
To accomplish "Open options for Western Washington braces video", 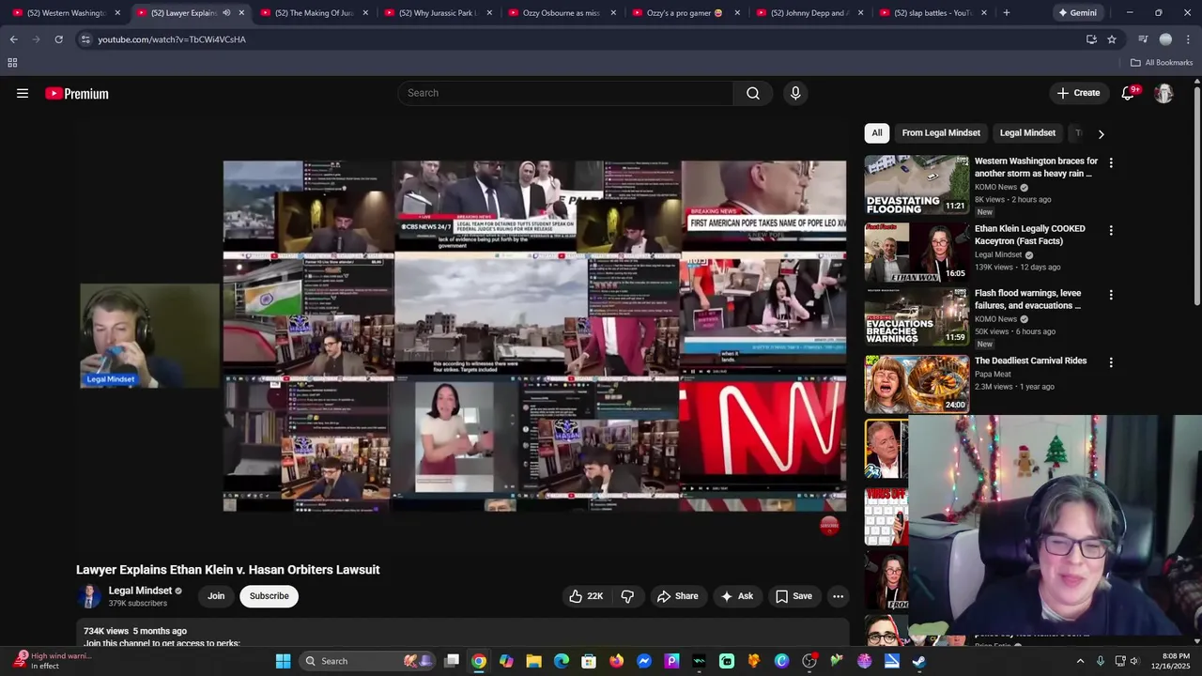I will tap(1111, 162).
